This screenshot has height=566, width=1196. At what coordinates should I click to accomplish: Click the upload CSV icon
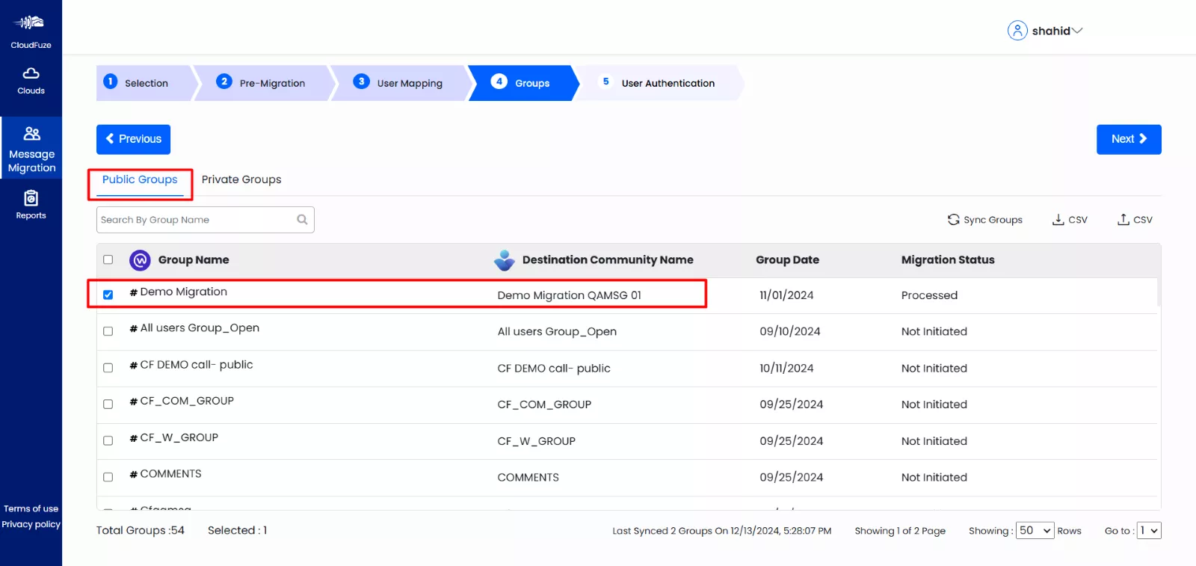click(1123, 220)
